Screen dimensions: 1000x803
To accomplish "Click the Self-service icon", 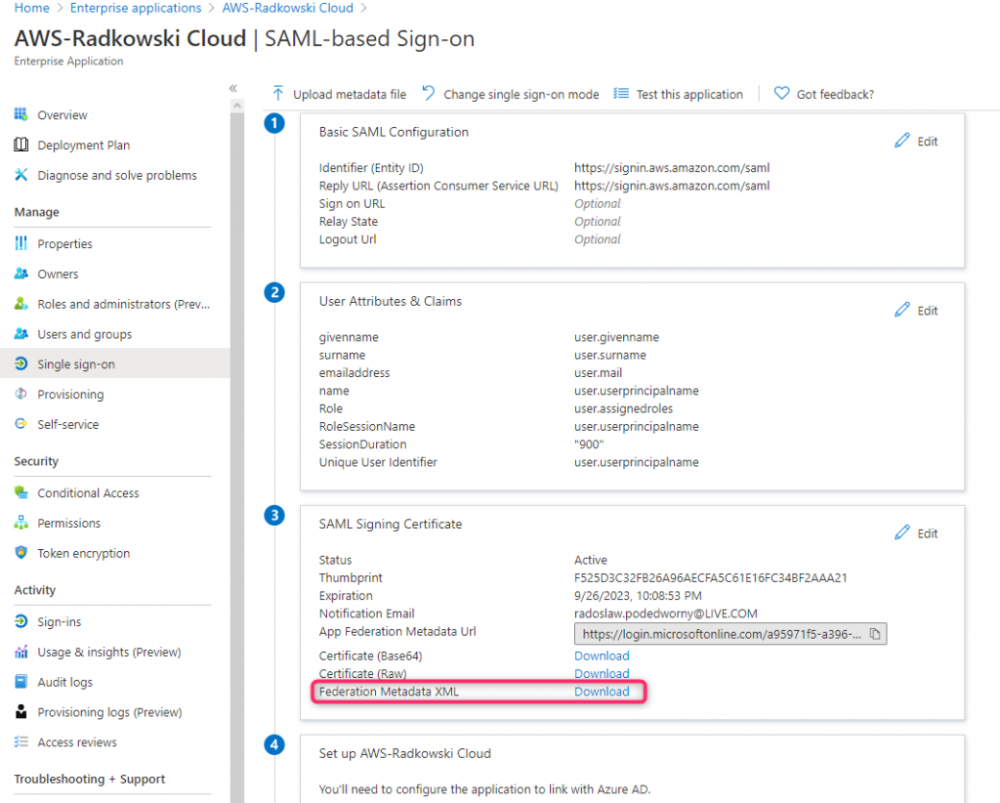I will [21, 424].
